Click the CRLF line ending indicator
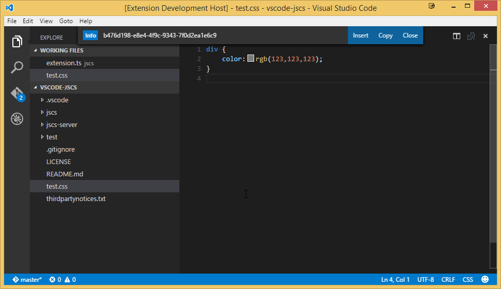501x289 pixels. [448, 279]
